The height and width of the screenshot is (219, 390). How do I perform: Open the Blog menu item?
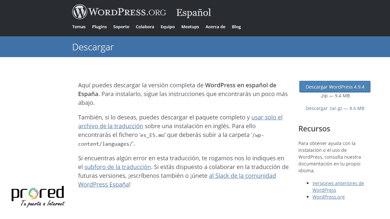coord(236,27)
